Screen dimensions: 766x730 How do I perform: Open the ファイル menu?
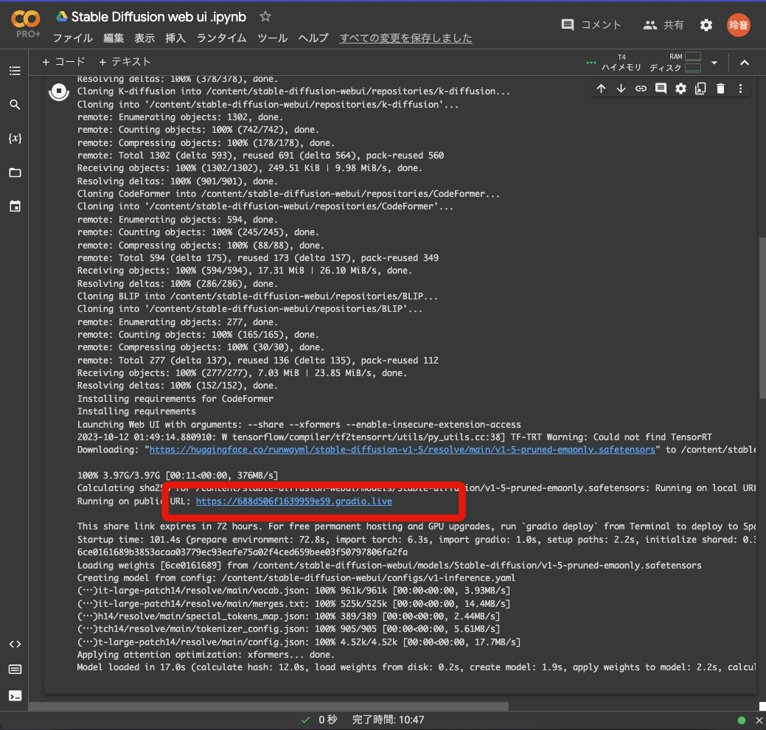click(x=72, y=38)
